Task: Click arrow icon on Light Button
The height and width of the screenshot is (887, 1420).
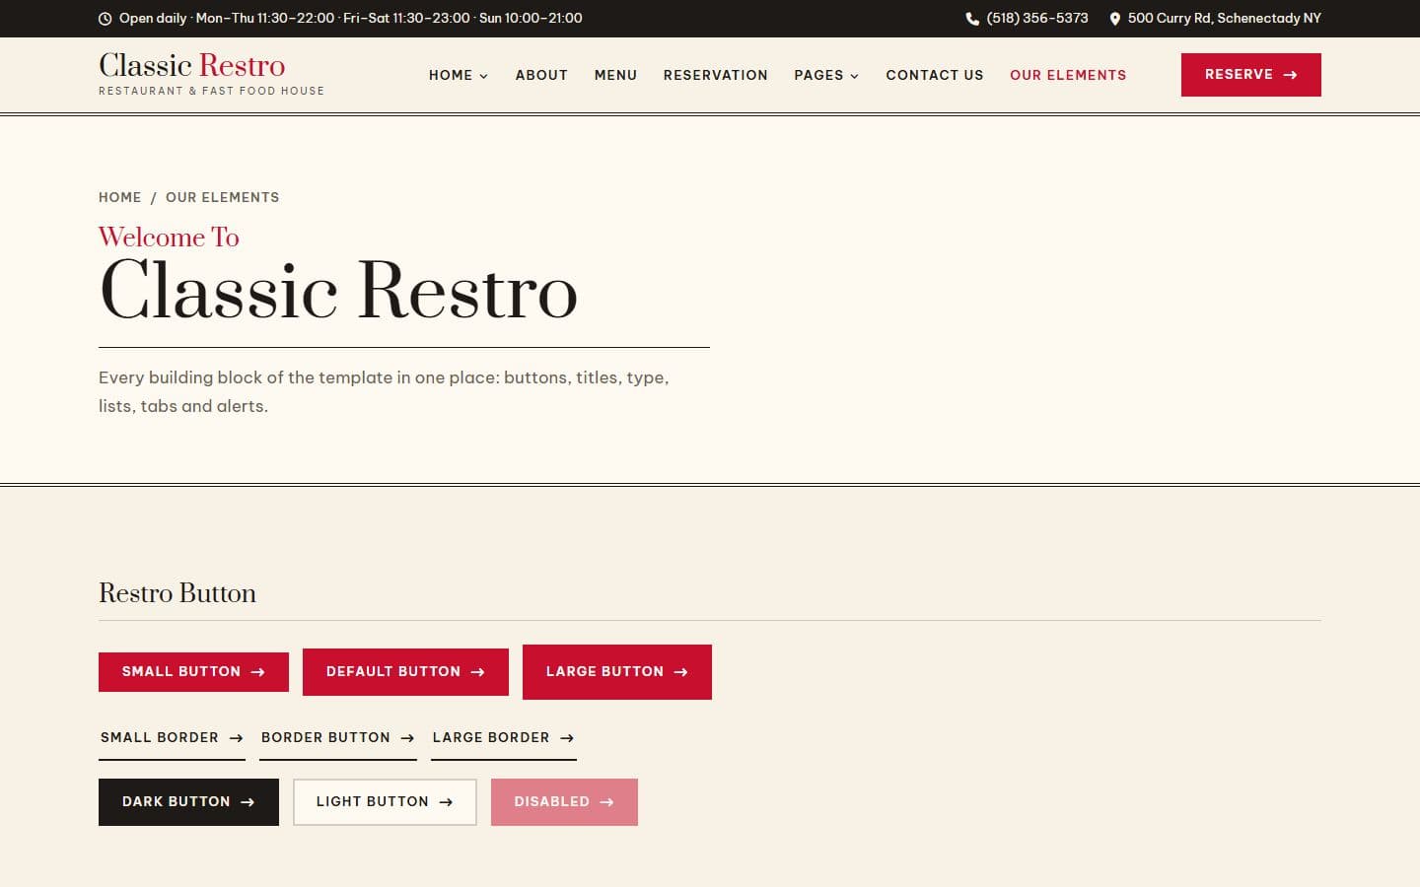Action: click(446, 802)
